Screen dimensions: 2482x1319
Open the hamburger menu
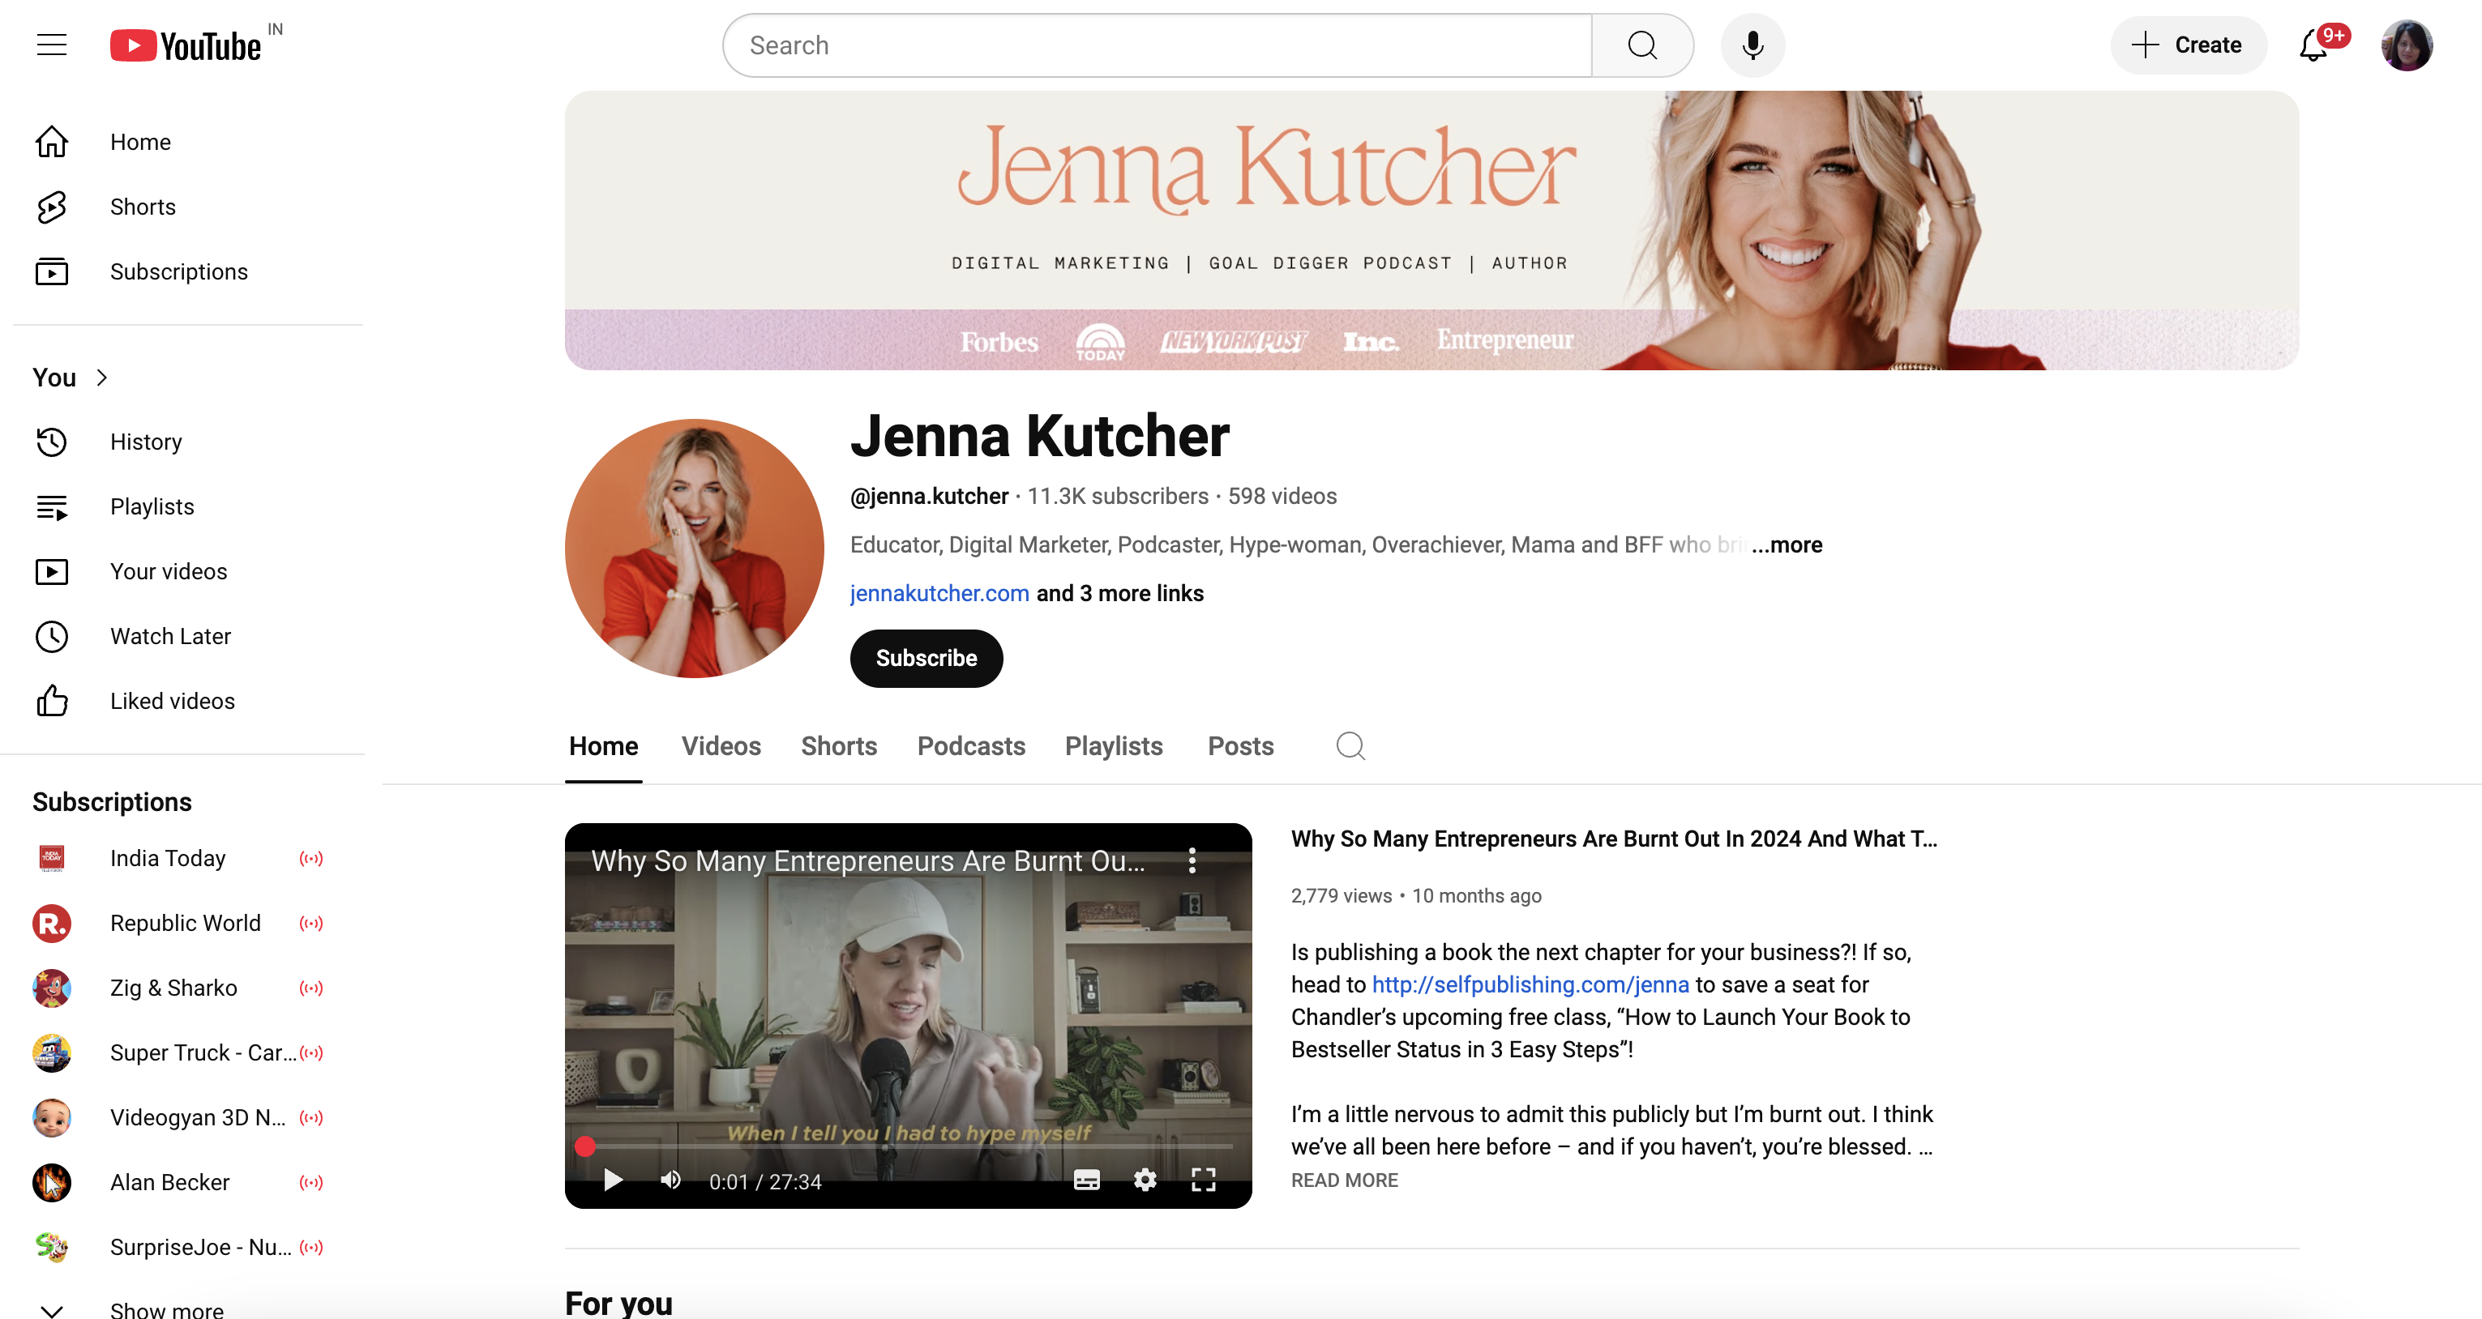(51, 45)
